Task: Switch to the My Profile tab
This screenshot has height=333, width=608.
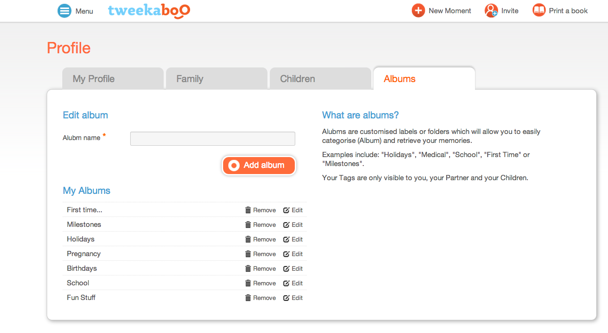Action: pos(113,79)
